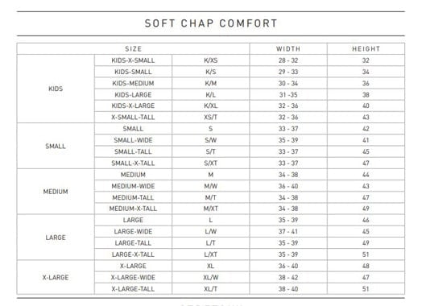Click the LARGE category cell
Screen dimensions: 426x306
pos(56,238)
